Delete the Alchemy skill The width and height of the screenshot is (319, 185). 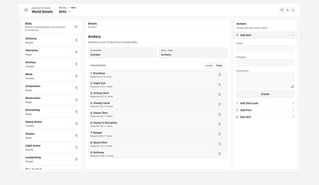(76, 40)
